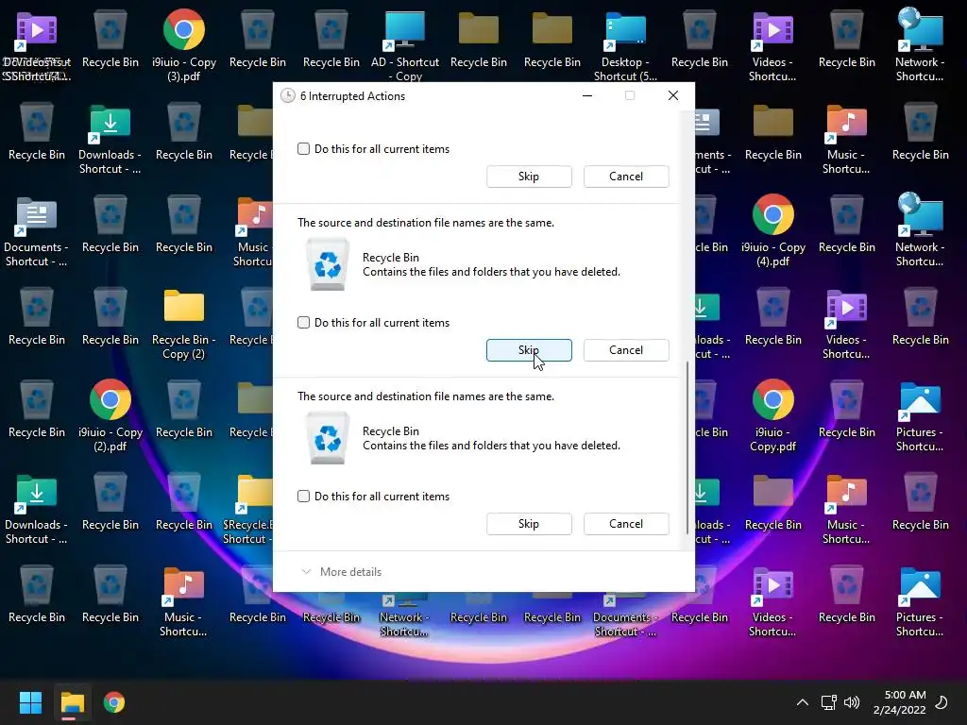
Task: Click the Recycle Bin icon in the dialog's middle section
Action: tap(328, 264)
